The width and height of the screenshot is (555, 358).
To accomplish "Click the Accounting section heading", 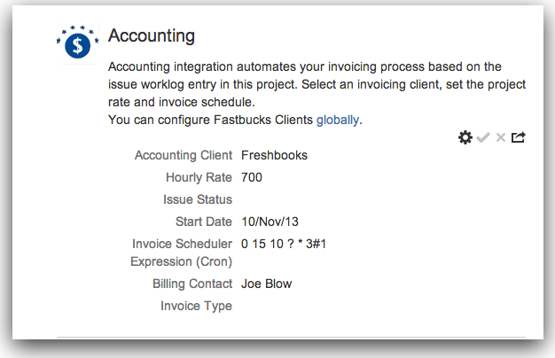I will pyautogui.click(x=151, y=36).
